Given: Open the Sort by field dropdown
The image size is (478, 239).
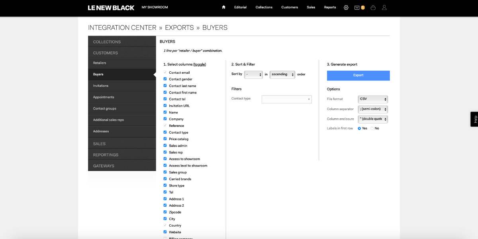Looking at the screenshot, I should click(x=253, y=74).
